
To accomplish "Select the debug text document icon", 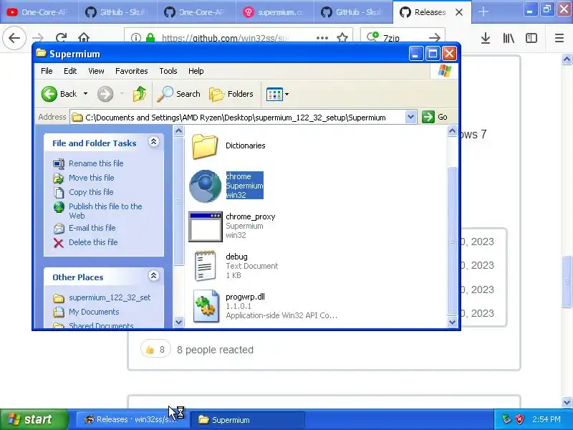I will coord(205,266).
